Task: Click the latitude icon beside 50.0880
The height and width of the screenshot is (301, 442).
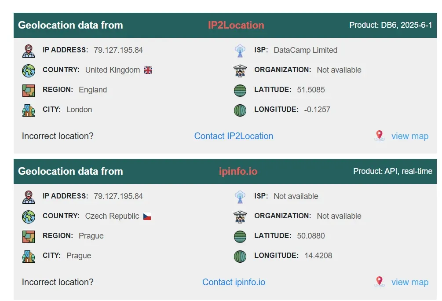Action: pyautogui.click(x=240, y=236)
